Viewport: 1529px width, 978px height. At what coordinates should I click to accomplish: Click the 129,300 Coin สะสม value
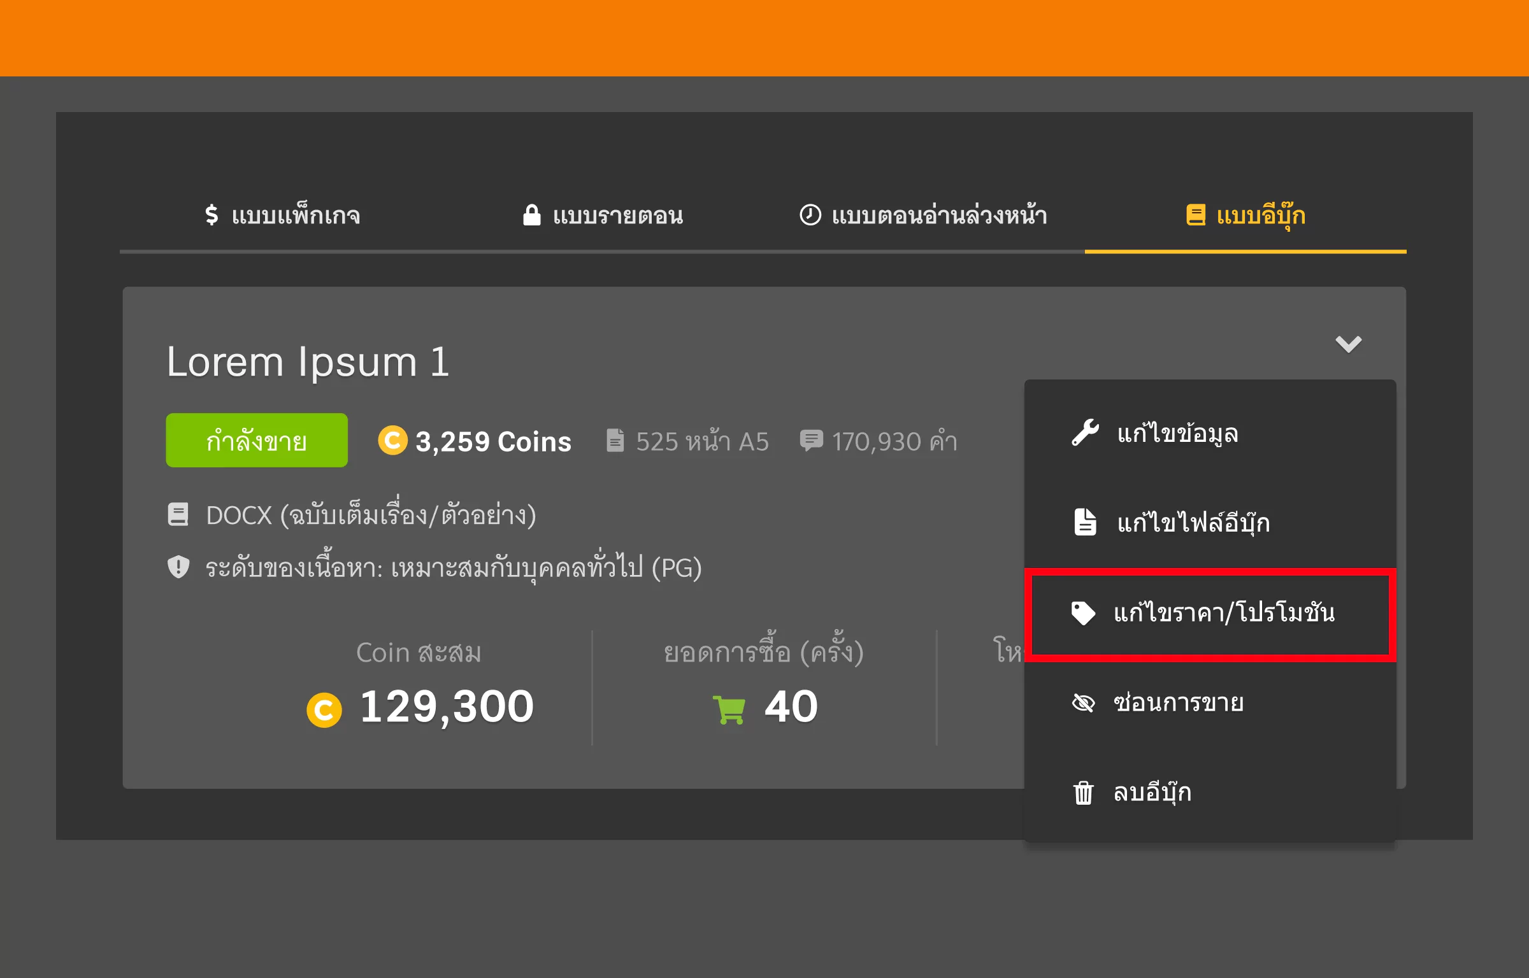(447, 708)
